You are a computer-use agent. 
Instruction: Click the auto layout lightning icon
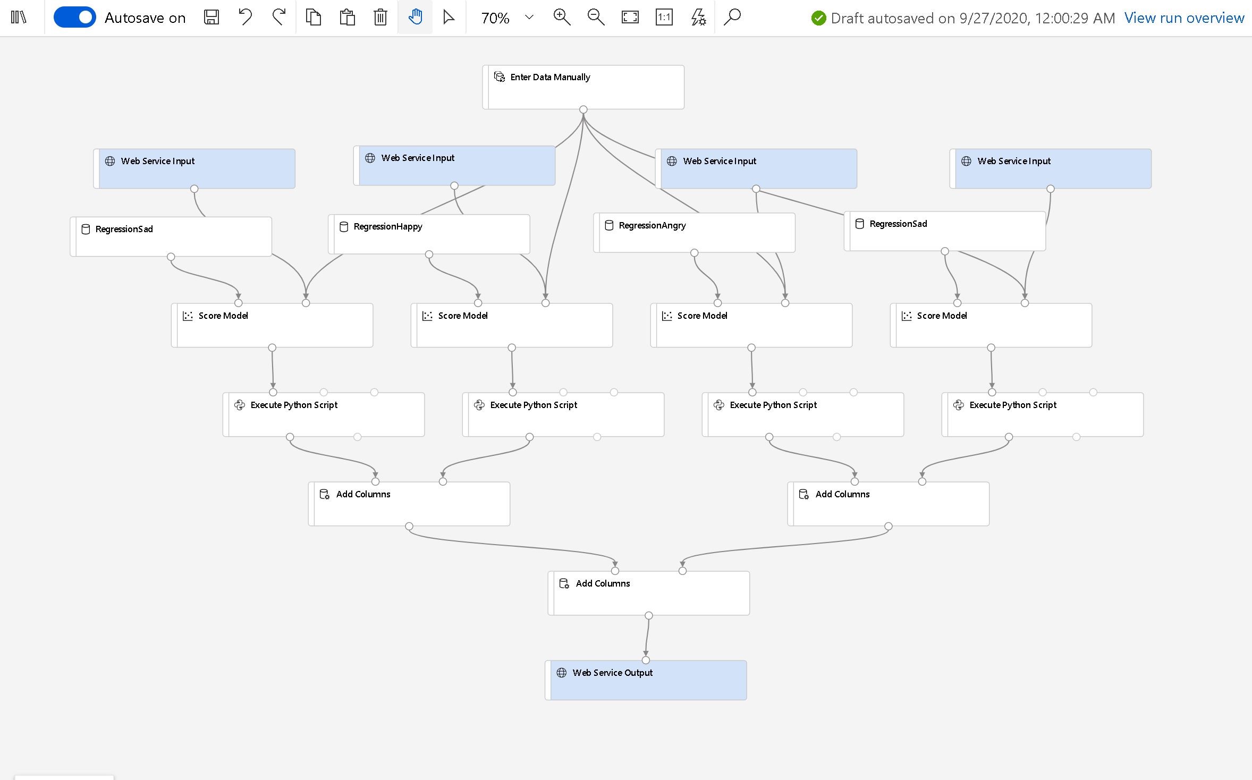pyautogui.click(x=698, y=18)
